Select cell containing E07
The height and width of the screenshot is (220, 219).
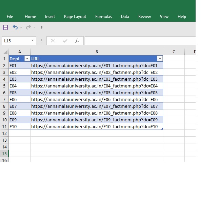pyautogui.click(x=19, y=106)
